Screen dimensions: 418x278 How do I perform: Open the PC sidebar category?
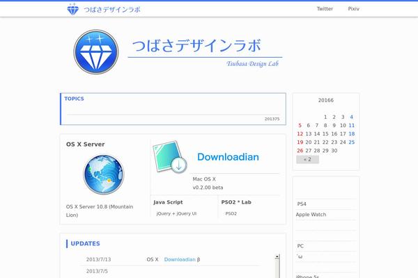pyautogui.click(x=300, y=246)
